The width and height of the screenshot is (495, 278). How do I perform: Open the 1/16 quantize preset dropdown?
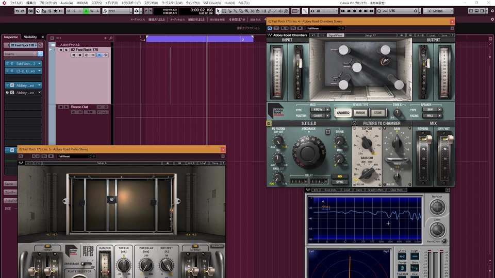tap(403, 11)
